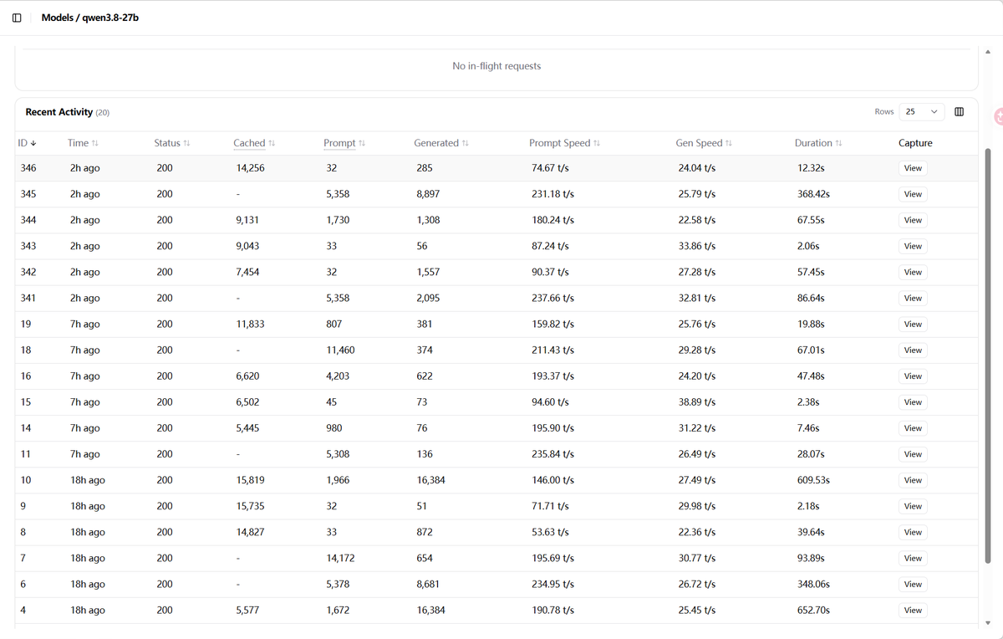Select the 53.63 t/s prompt speed
Image resolution: width=1003 pixels, height=639 pixels.
click(550, 532)
